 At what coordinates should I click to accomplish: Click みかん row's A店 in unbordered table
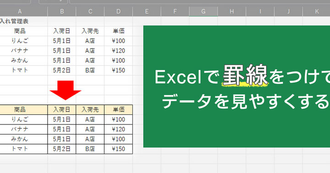pos(90,60)
